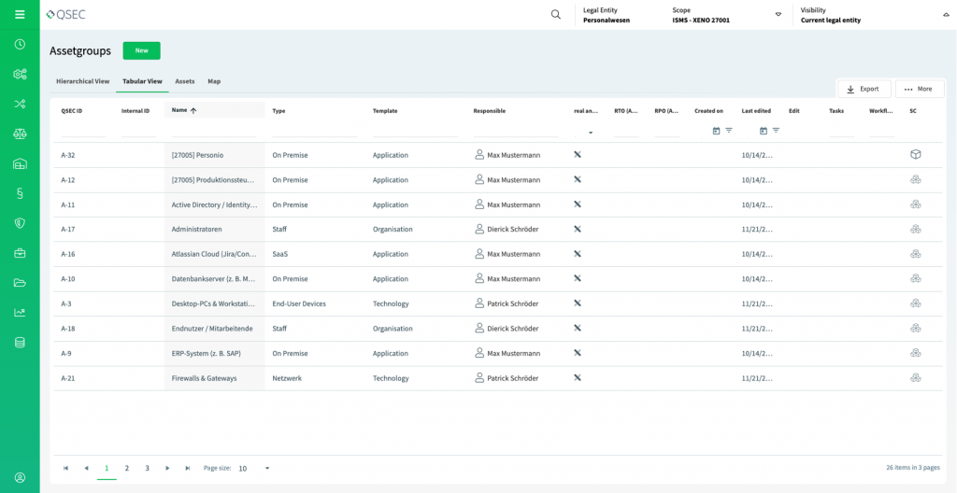This screenshot has width=957, height=493.
Task: Open the SC cube icon for Personio row
Action: click(x=916, y=155)
